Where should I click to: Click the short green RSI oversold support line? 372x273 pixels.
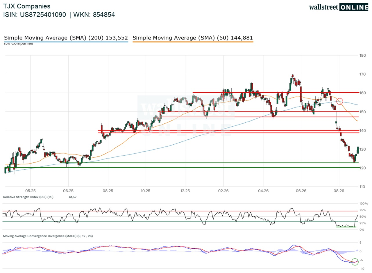[346, 227]
